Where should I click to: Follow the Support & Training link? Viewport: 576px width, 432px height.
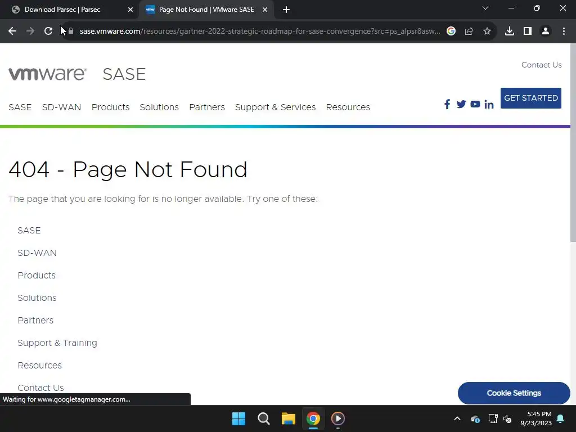57,343
